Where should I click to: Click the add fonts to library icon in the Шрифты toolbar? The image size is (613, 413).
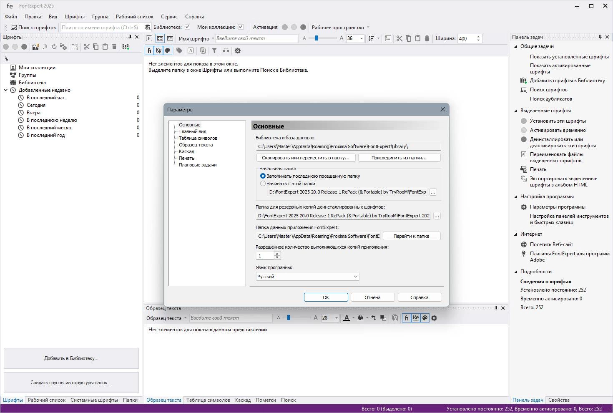[126, 47]
